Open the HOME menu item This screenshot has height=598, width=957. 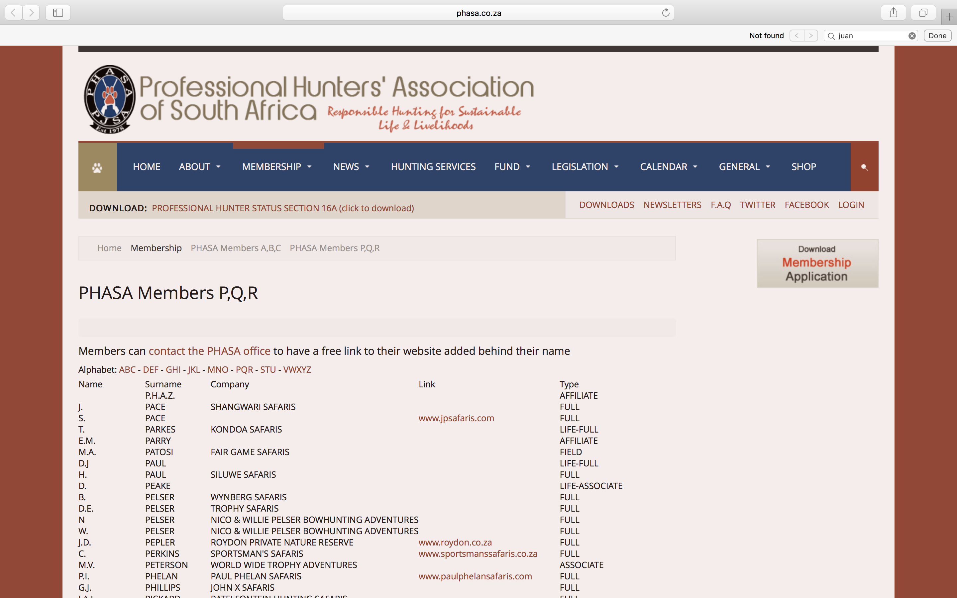pyautogui.click(x=146, y=167)
